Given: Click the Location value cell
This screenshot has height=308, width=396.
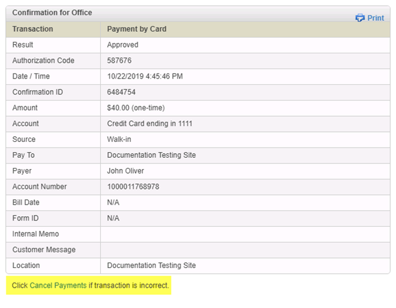Looking at the screenshot, I should pyautogui.click(x=151, y=266).
